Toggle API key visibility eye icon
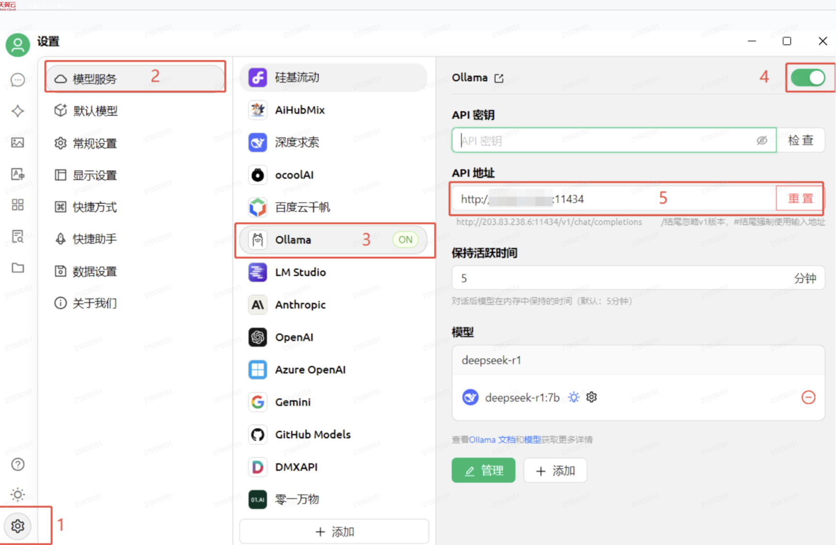Viewport: 836px width, 545px height. (x=762, y=140)
